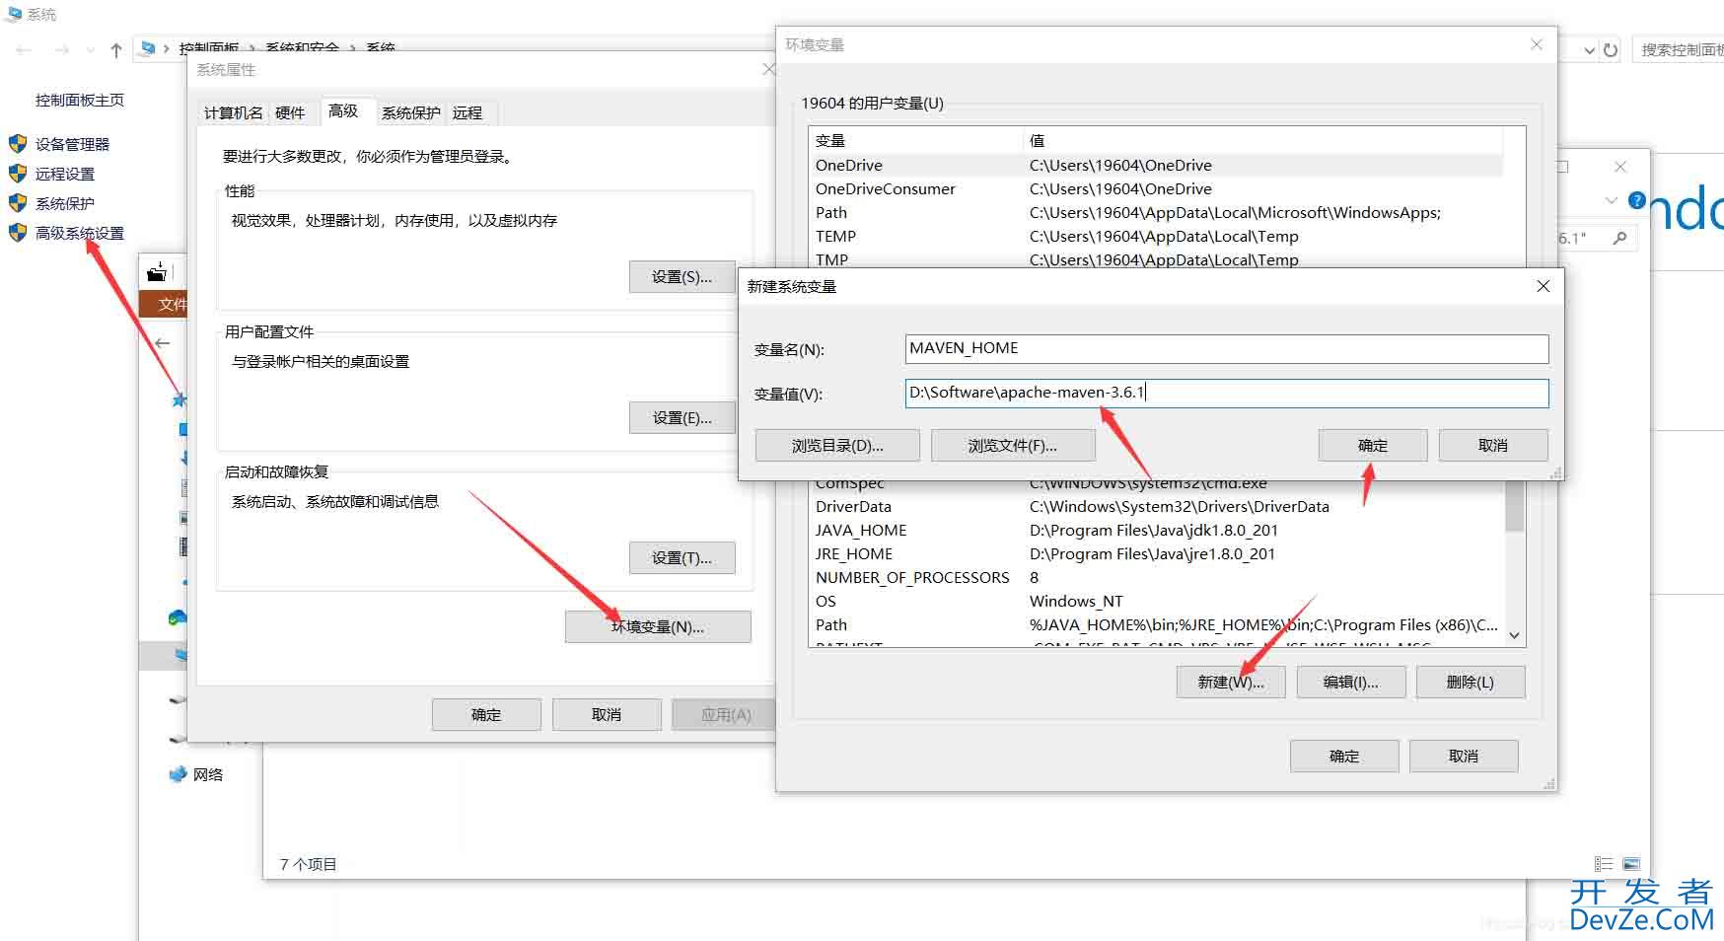Expand the Explorer ribbon chevron
Screen dimensions: 1724x941
(x=1611, y=200)
